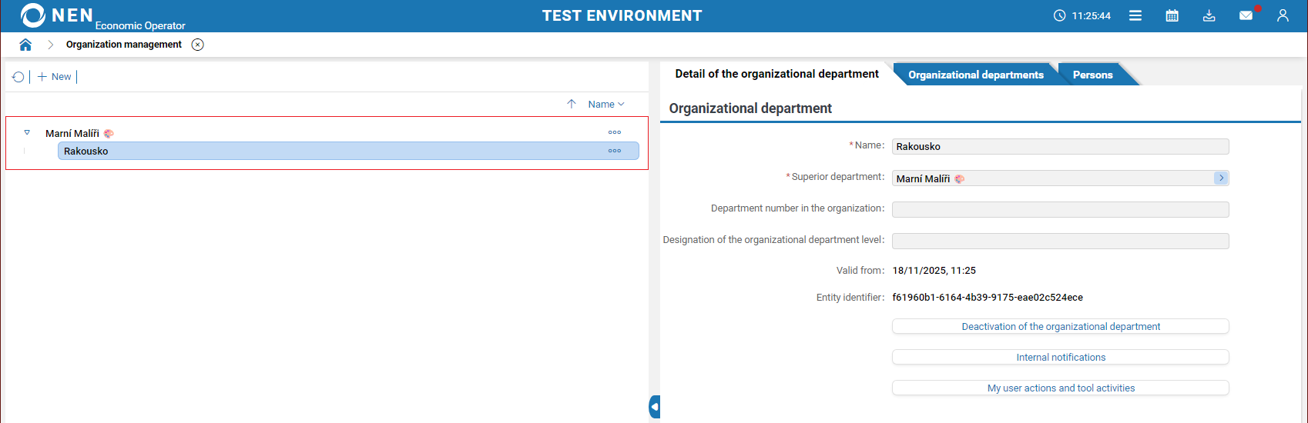
Task: Open the messages envelope icon
Action: [x=1246, y=15]
